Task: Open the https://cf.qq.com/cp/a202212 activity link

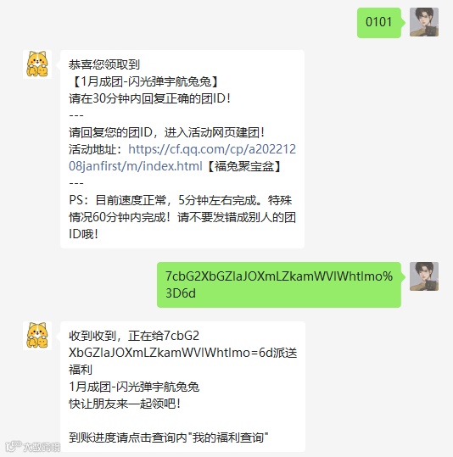Action: coord(212,149)
